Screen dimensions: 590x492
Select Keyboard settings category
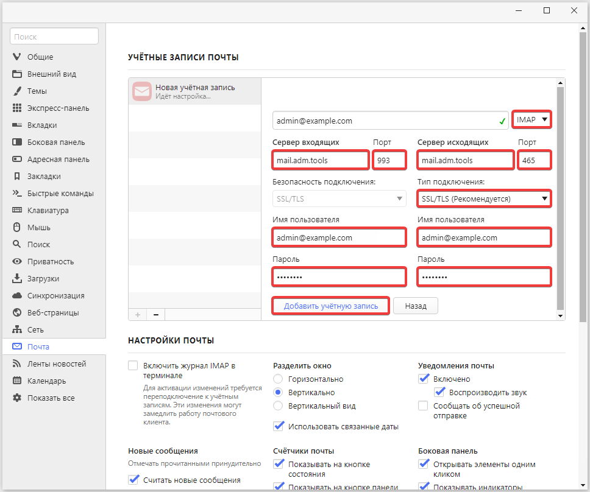coord(48,211)
